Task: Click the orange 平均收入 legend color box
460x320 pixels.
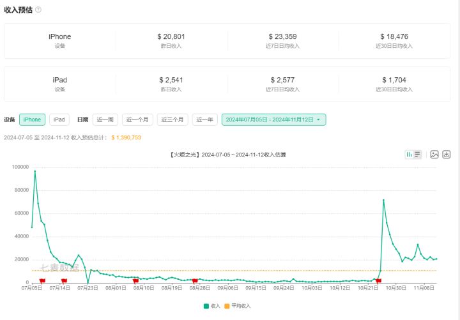Action: click(x=227, y=306)
